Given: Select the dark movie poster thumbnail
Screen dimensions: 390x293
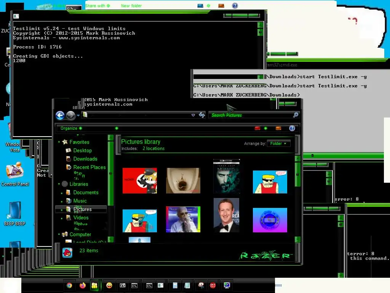Looking at the screenshot, I should (x=227, y=176).
